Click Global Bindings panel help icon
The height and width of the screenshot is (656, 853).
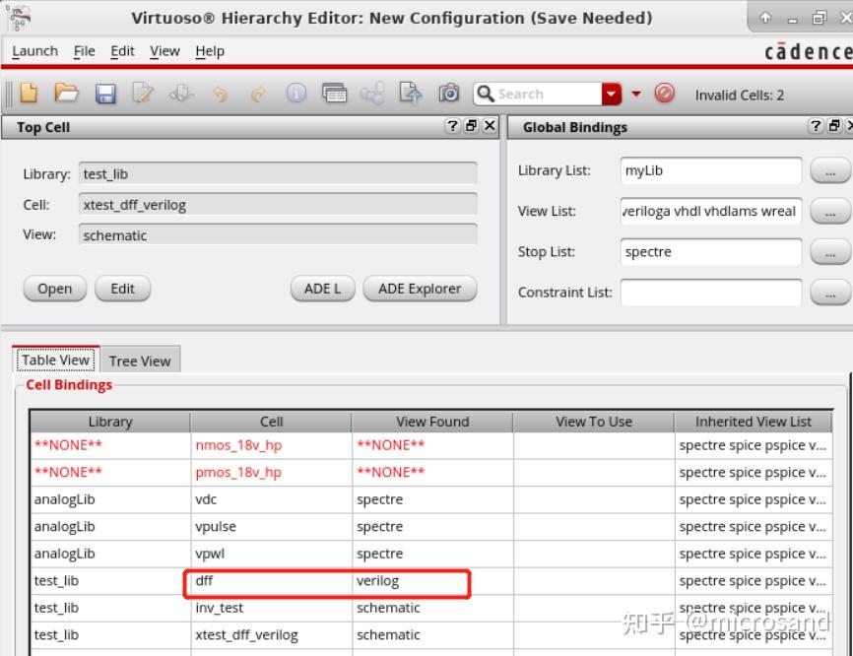tap(815, 126)
